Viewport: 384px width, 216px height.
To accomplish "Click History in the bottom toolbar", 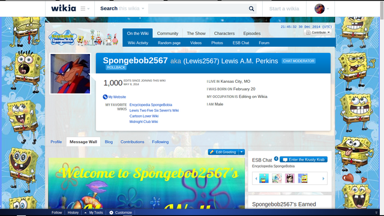I will (73, 212).
